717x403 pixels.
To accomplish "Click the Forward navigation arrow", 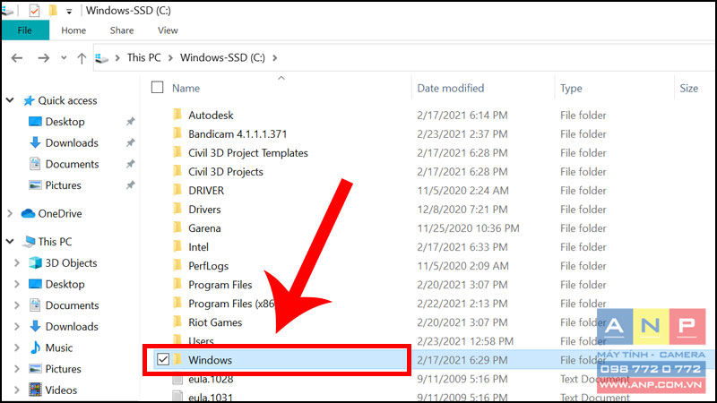I will (x=43, y=58).
